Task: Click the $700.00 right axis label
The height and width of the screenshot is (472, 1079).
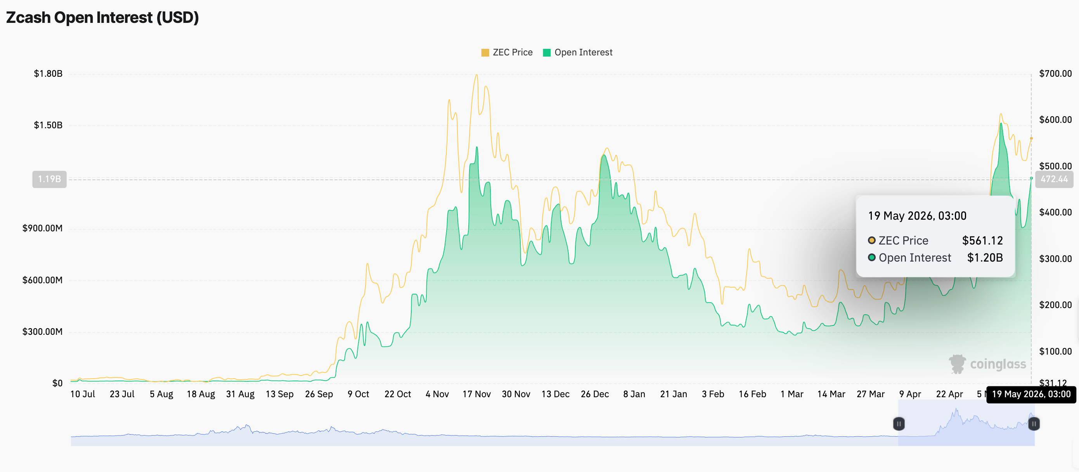Action: tap(1056, 74)
